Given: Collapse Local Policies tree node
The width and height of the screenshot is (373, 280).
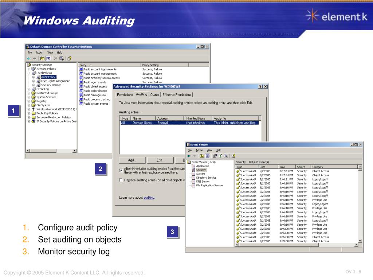Looking at the screenshot, I should point(29,73).
